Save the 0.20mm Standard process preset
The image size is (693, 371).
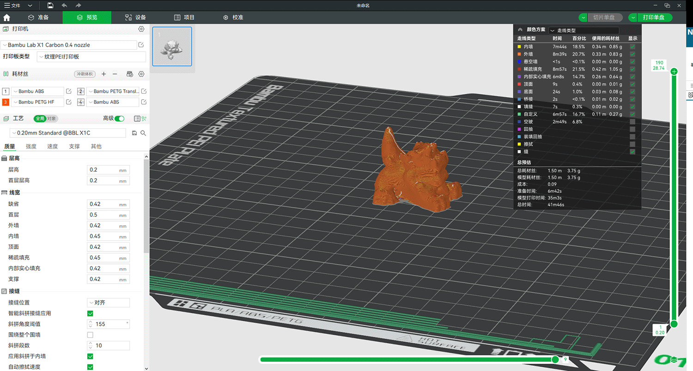(134, 133)
